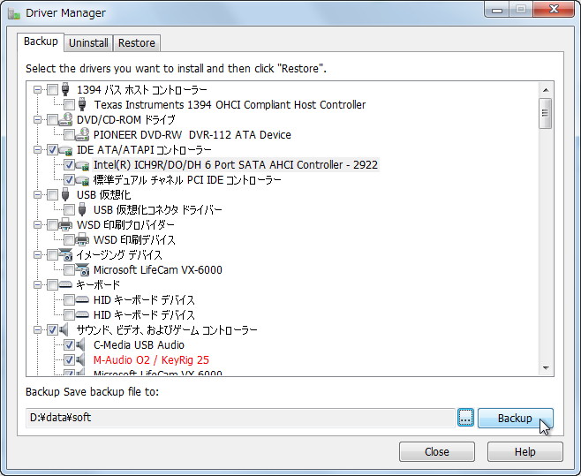Uncheck the M-Audio O2 / KeyRig 25 checkbox
The image size is (581, 476).
69,360
